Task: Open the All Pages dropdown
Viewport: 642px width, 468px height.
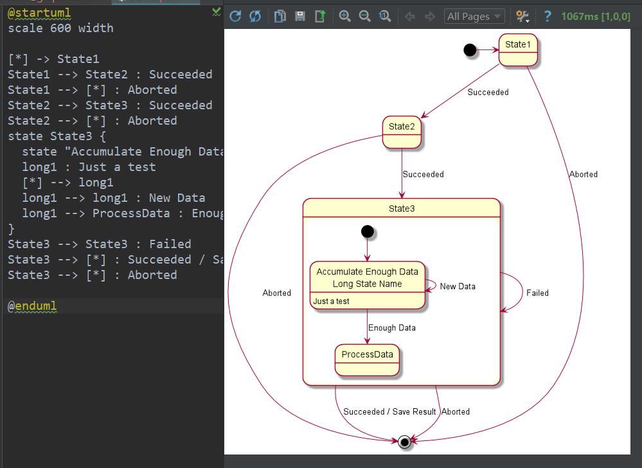Action: tap(474, 17)
